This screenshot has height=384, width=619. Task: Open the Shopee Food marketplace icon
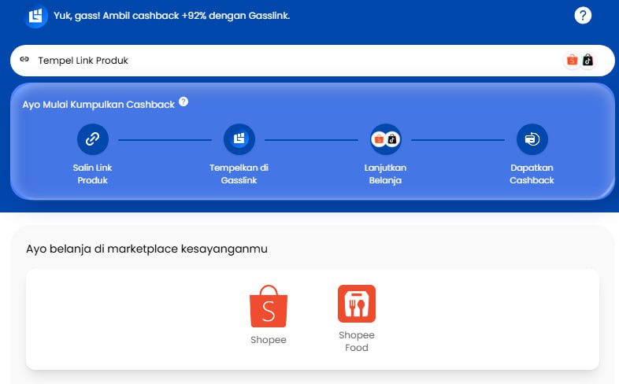click(x=357, y=304)
